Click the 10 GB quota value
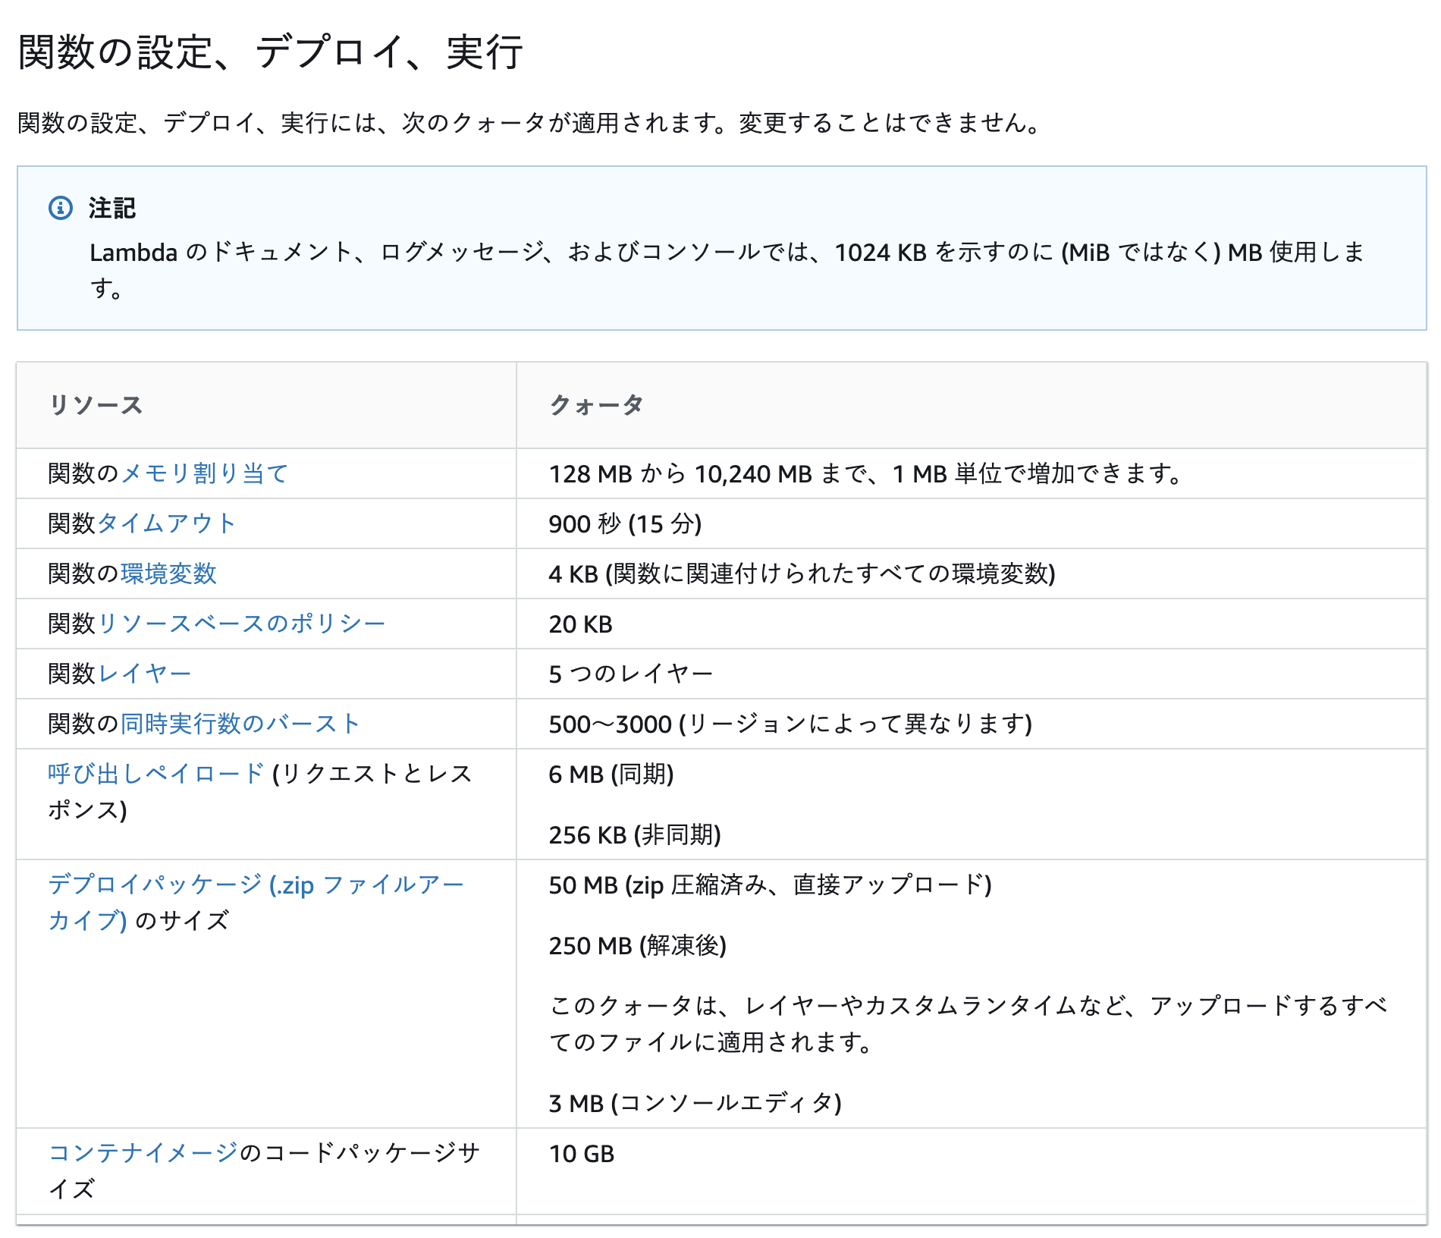The width and height of the screenshot is (1441, 1238). (x=582, y=1153)
